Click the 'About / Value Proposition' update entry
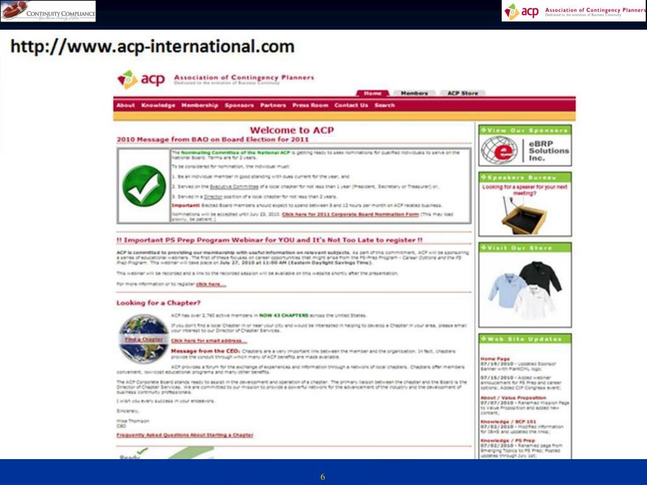 pyautogui.click(x=513, y=398)
